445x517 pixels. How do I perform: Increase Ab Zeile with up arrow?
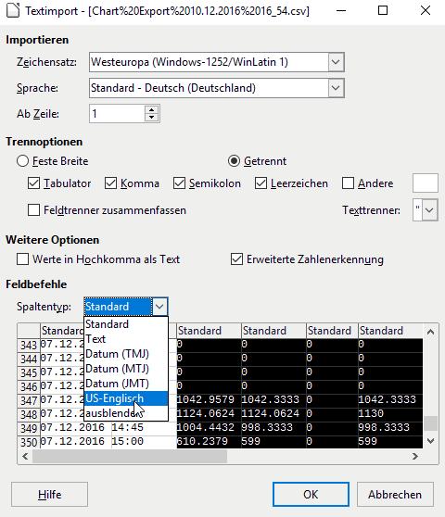[x=151, y=110]
